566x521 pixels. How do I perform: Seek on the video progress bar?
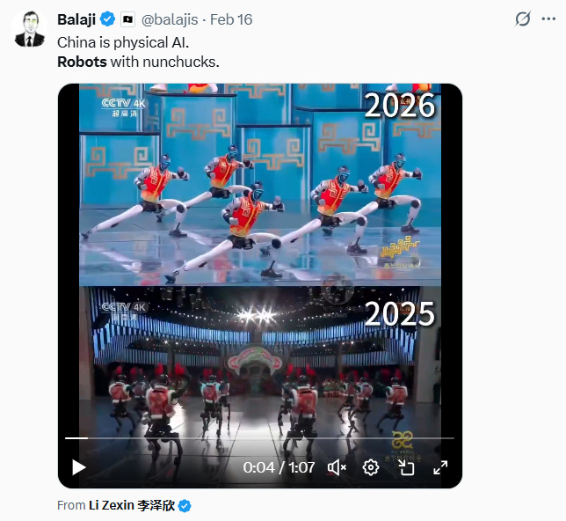pyautogui.click(x=259, y=438)
